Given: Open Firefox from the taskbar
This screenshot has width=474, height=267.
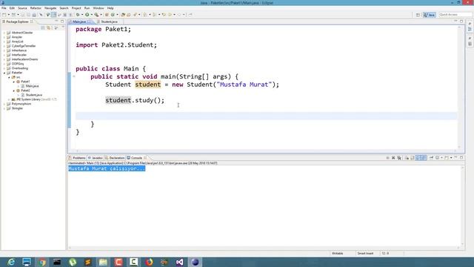Looking at the screenshot, I should 149,262.
